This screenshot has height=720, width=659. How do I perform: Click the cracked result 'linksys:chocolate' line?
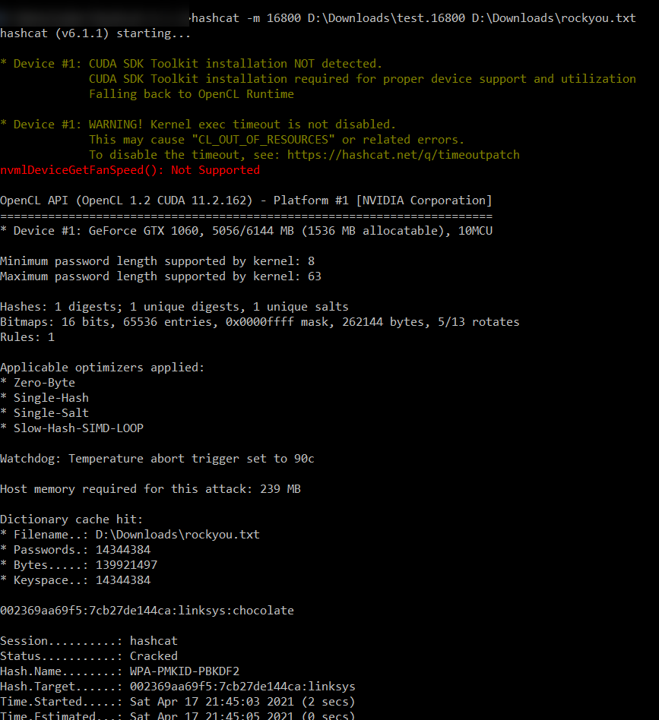point(147,611)
